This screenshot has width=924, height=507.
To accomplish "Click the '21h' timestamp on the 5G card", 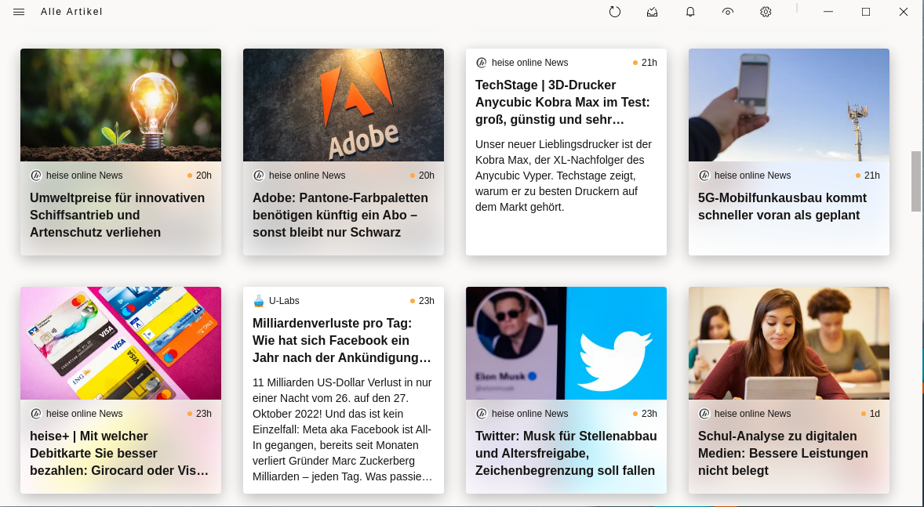I will click(872, 176).
